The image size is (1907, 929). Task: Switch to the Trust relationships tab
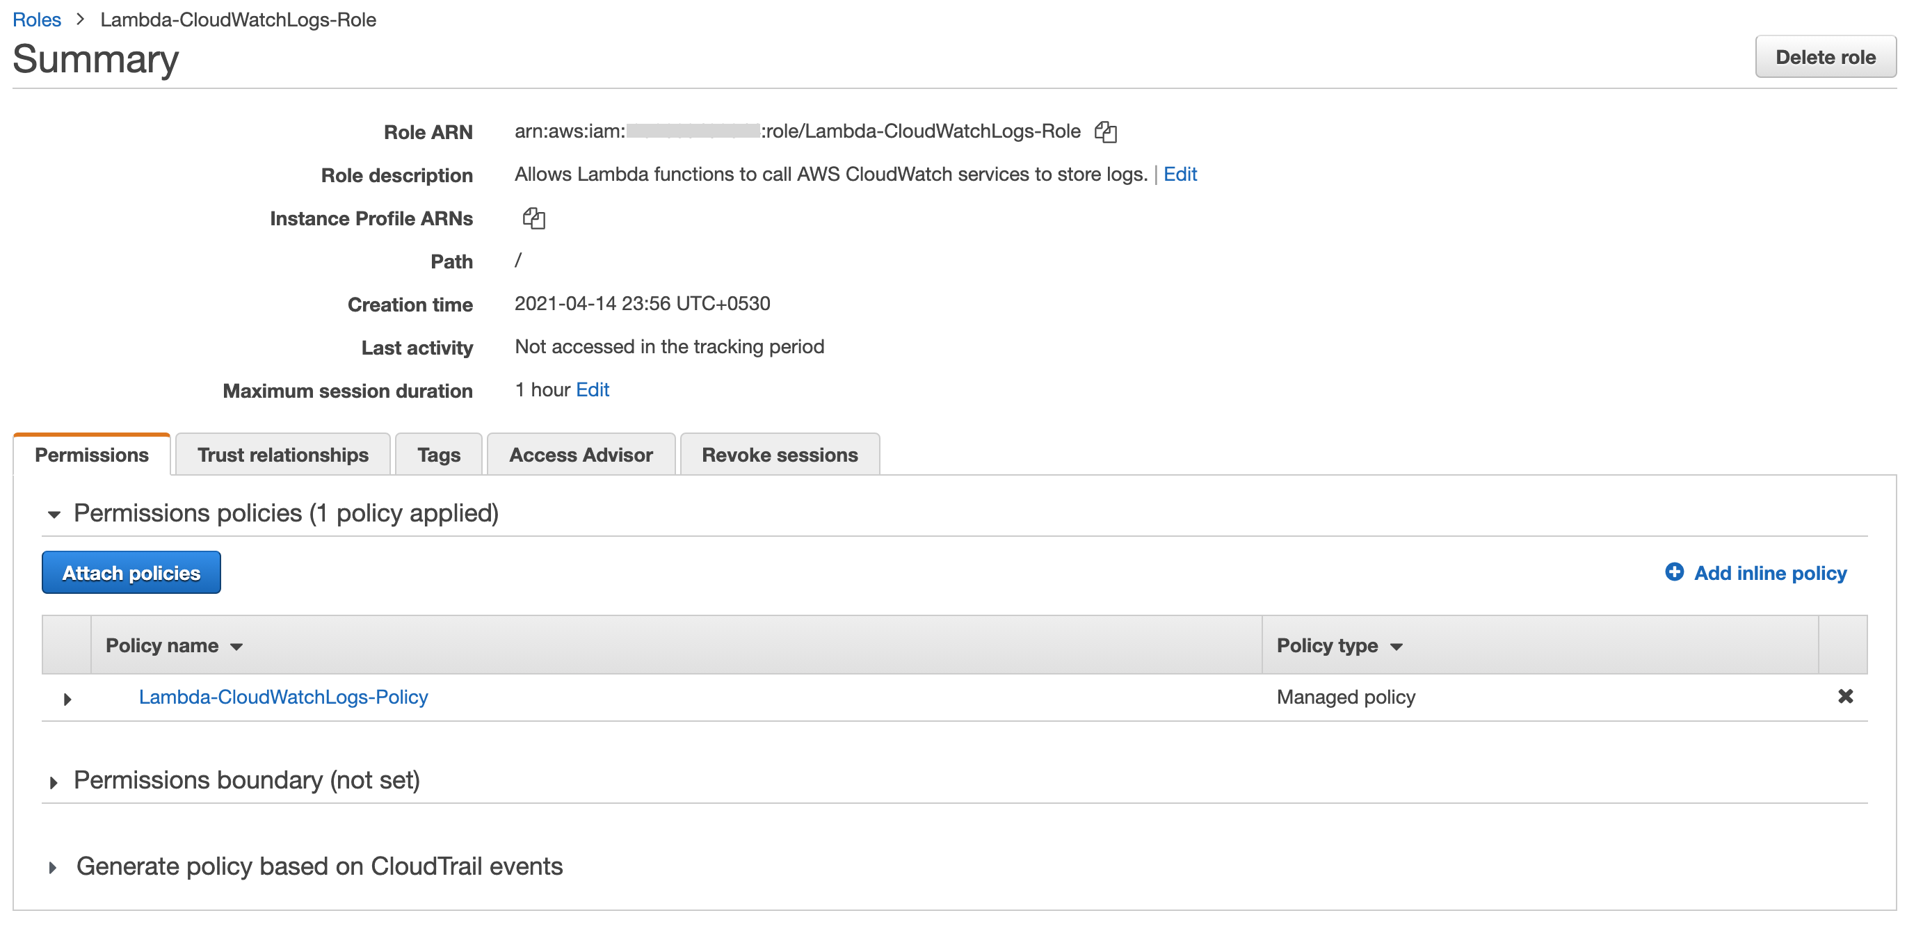[x=282, y=455]
